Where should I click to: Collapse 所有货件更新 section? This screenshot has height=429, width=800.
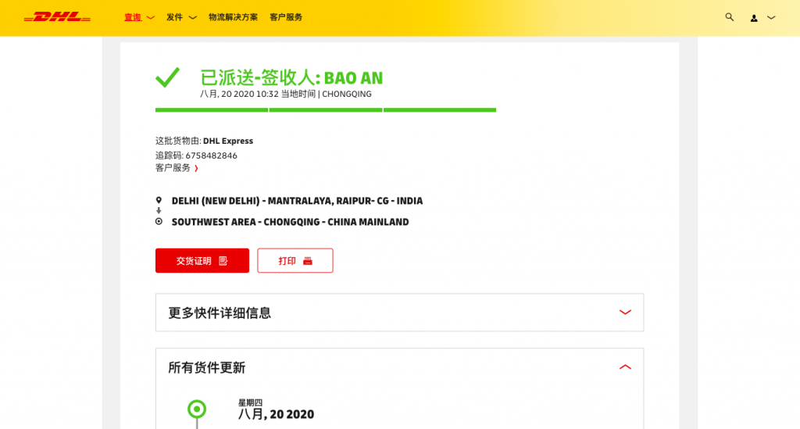click(x=399, y=367)
